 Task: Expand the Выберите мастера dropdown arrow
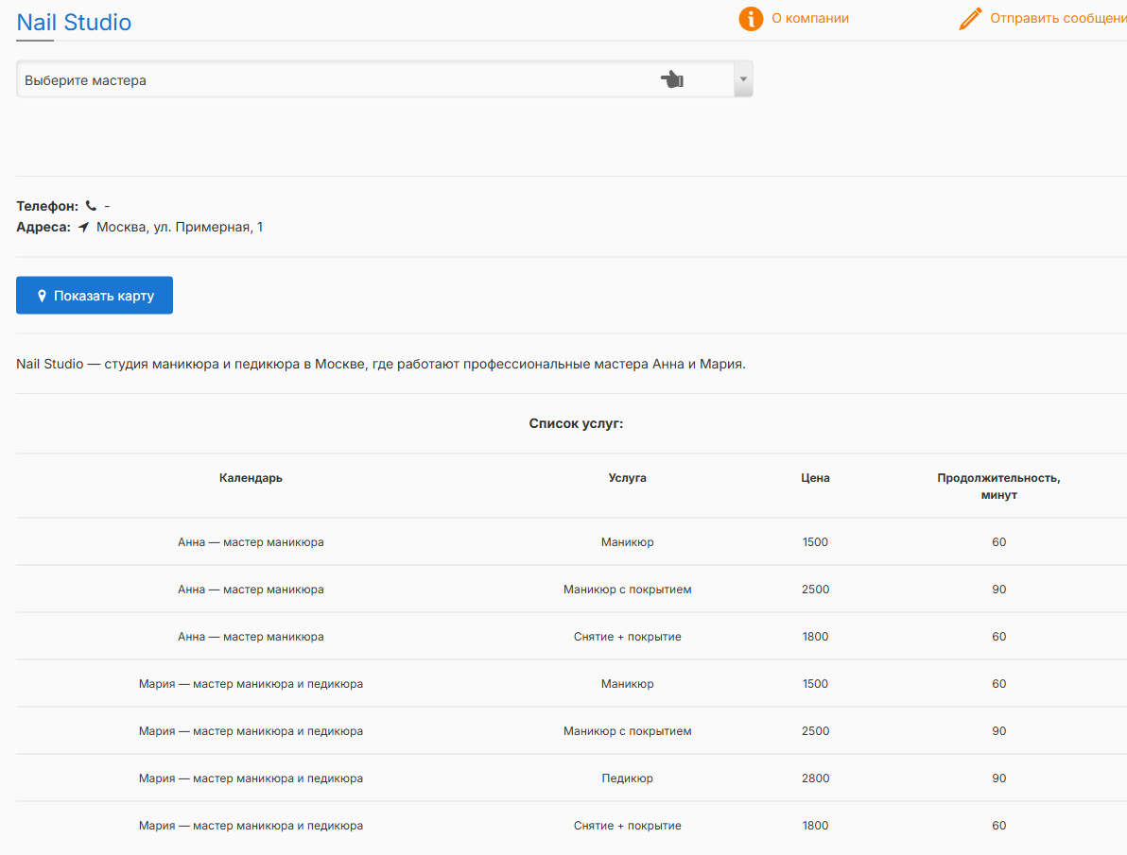[x=743, y=79]
